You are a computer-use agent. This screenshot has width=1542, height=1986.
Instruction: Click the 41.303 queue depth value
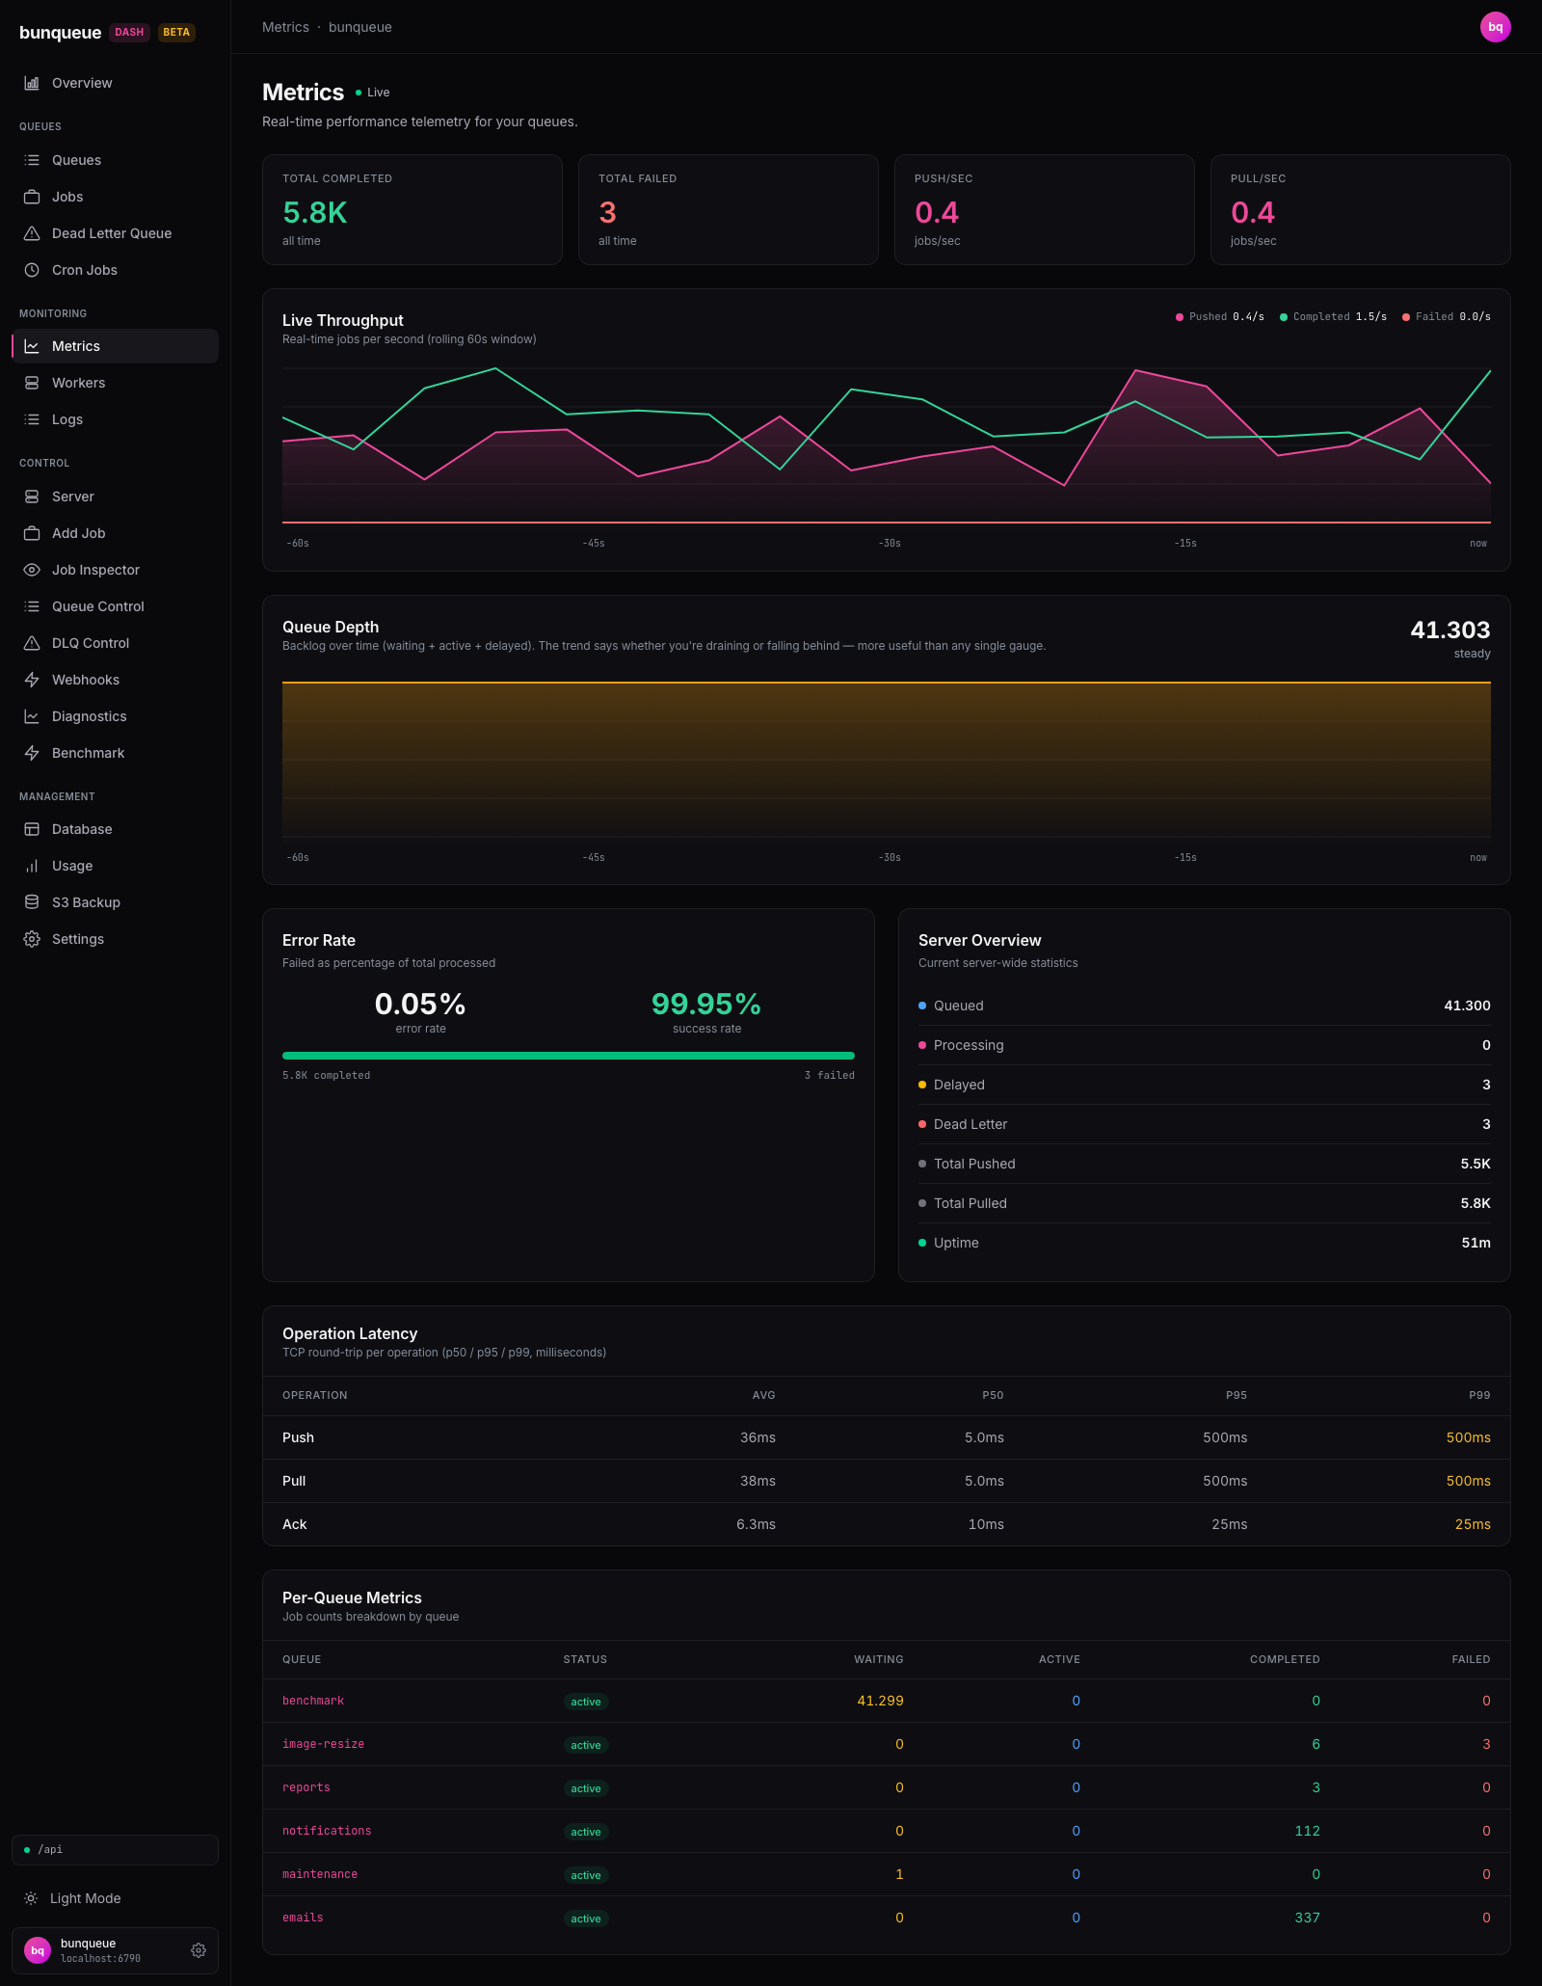pos(1449,630)
